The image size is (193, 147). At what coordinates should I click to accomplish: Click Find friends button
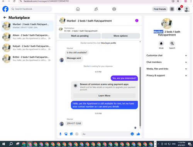[160, 9]
